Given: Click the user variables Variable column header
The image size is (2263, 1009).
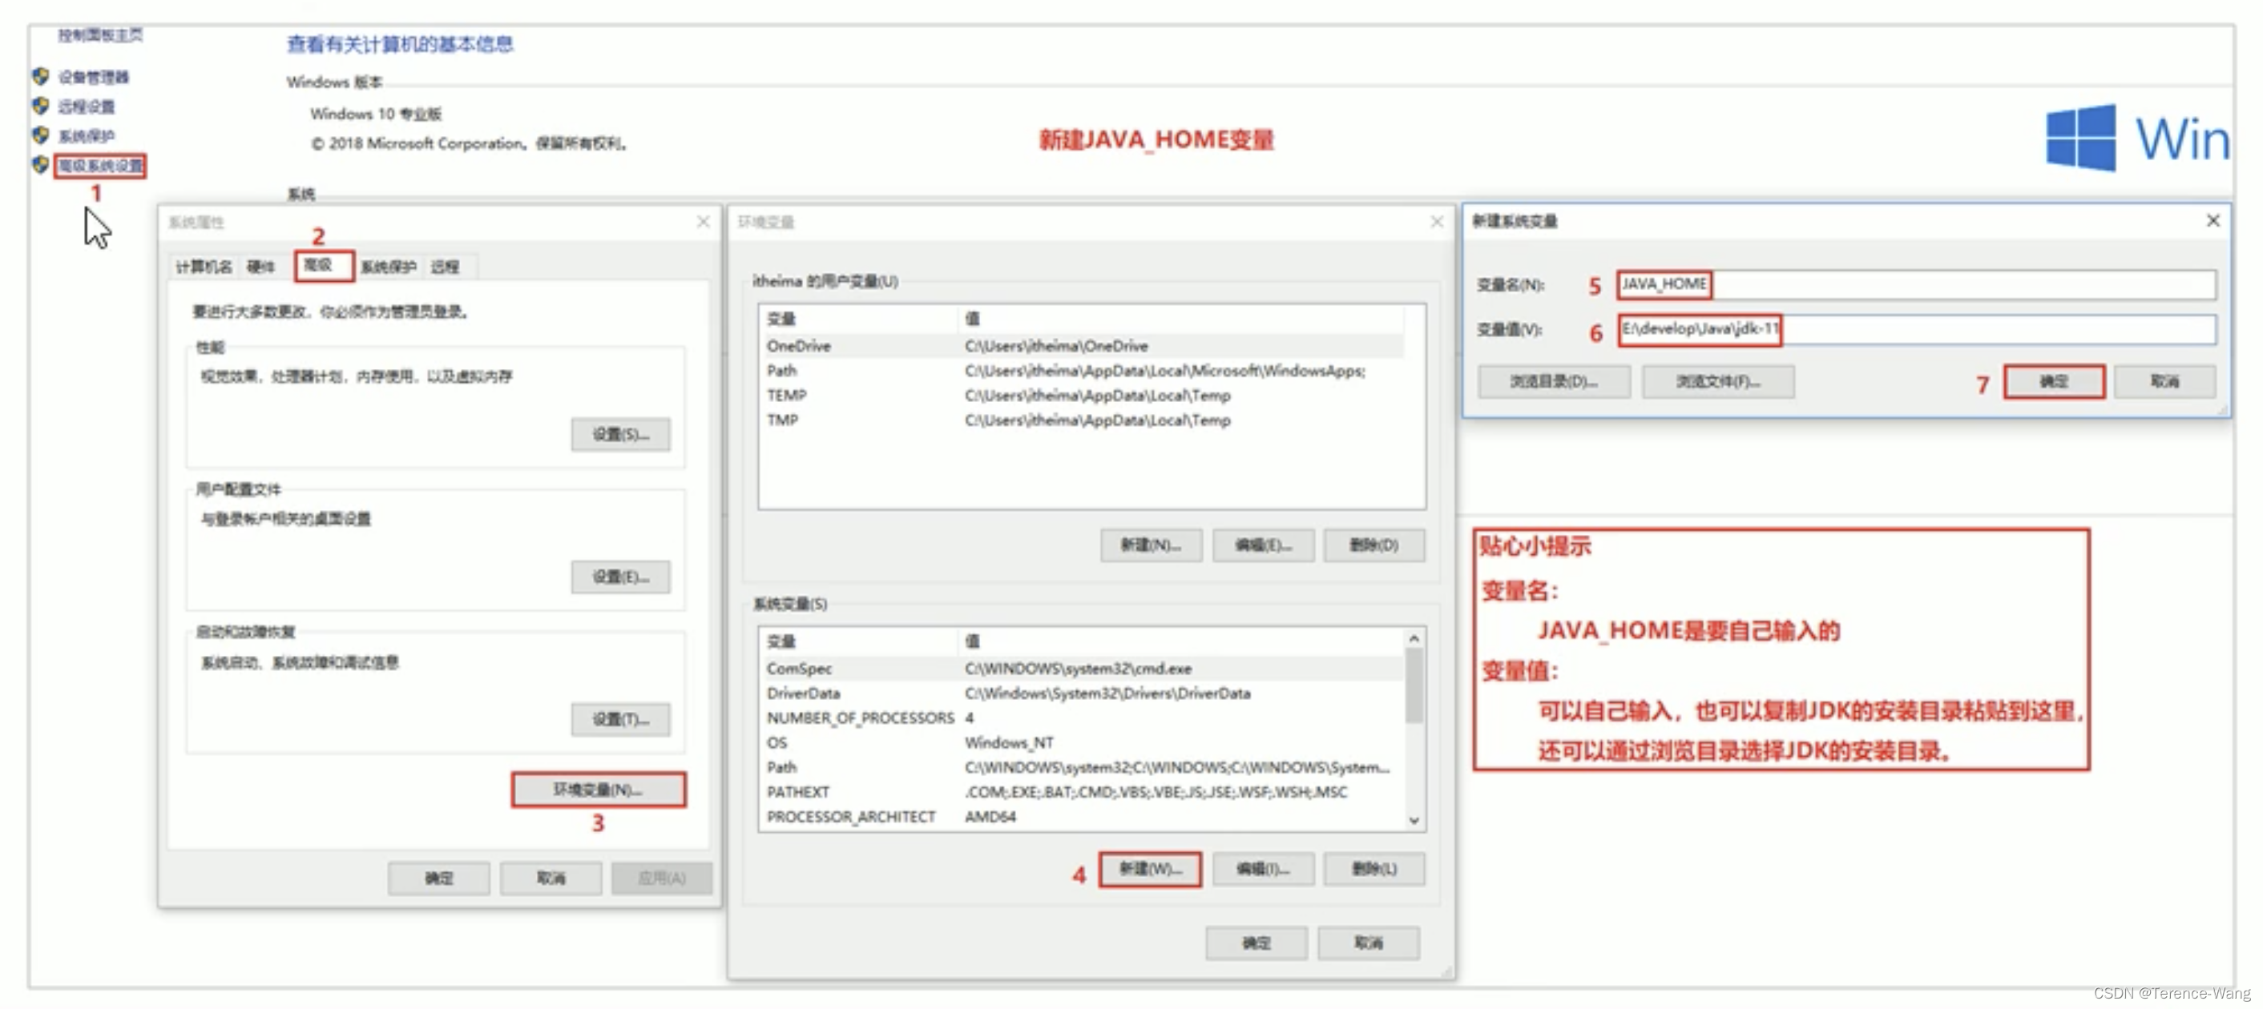Looking at the screenshot, I should (x=858, y=319).
